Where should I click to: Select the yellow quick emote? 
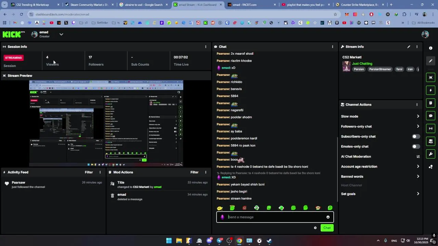(x=220, y=208)
